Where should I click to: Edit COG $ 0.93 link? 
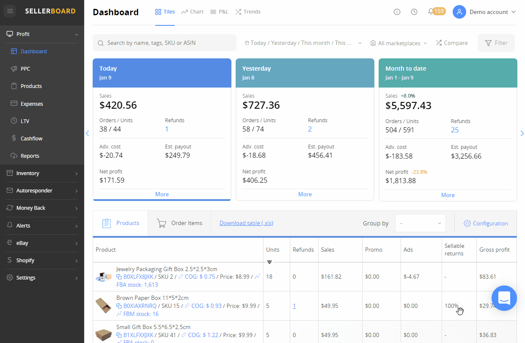206,306
